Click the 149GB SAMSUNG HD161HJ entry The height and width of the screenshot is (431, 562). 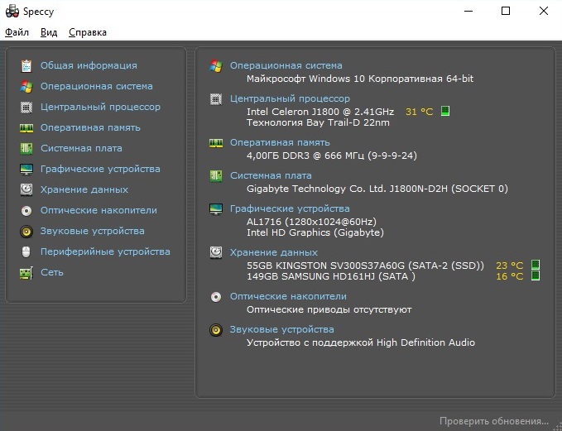[x=331, y=276]
